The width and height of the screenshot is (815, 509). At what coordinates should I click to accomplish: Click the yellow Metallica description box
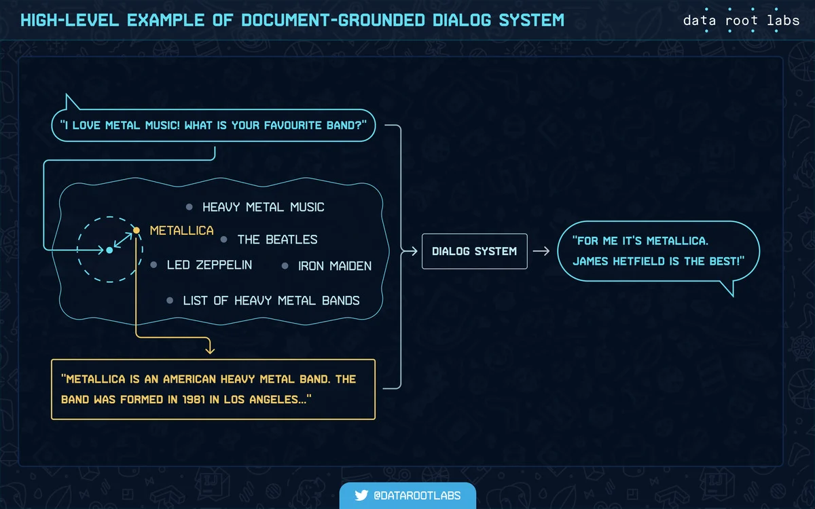[213, 389]
